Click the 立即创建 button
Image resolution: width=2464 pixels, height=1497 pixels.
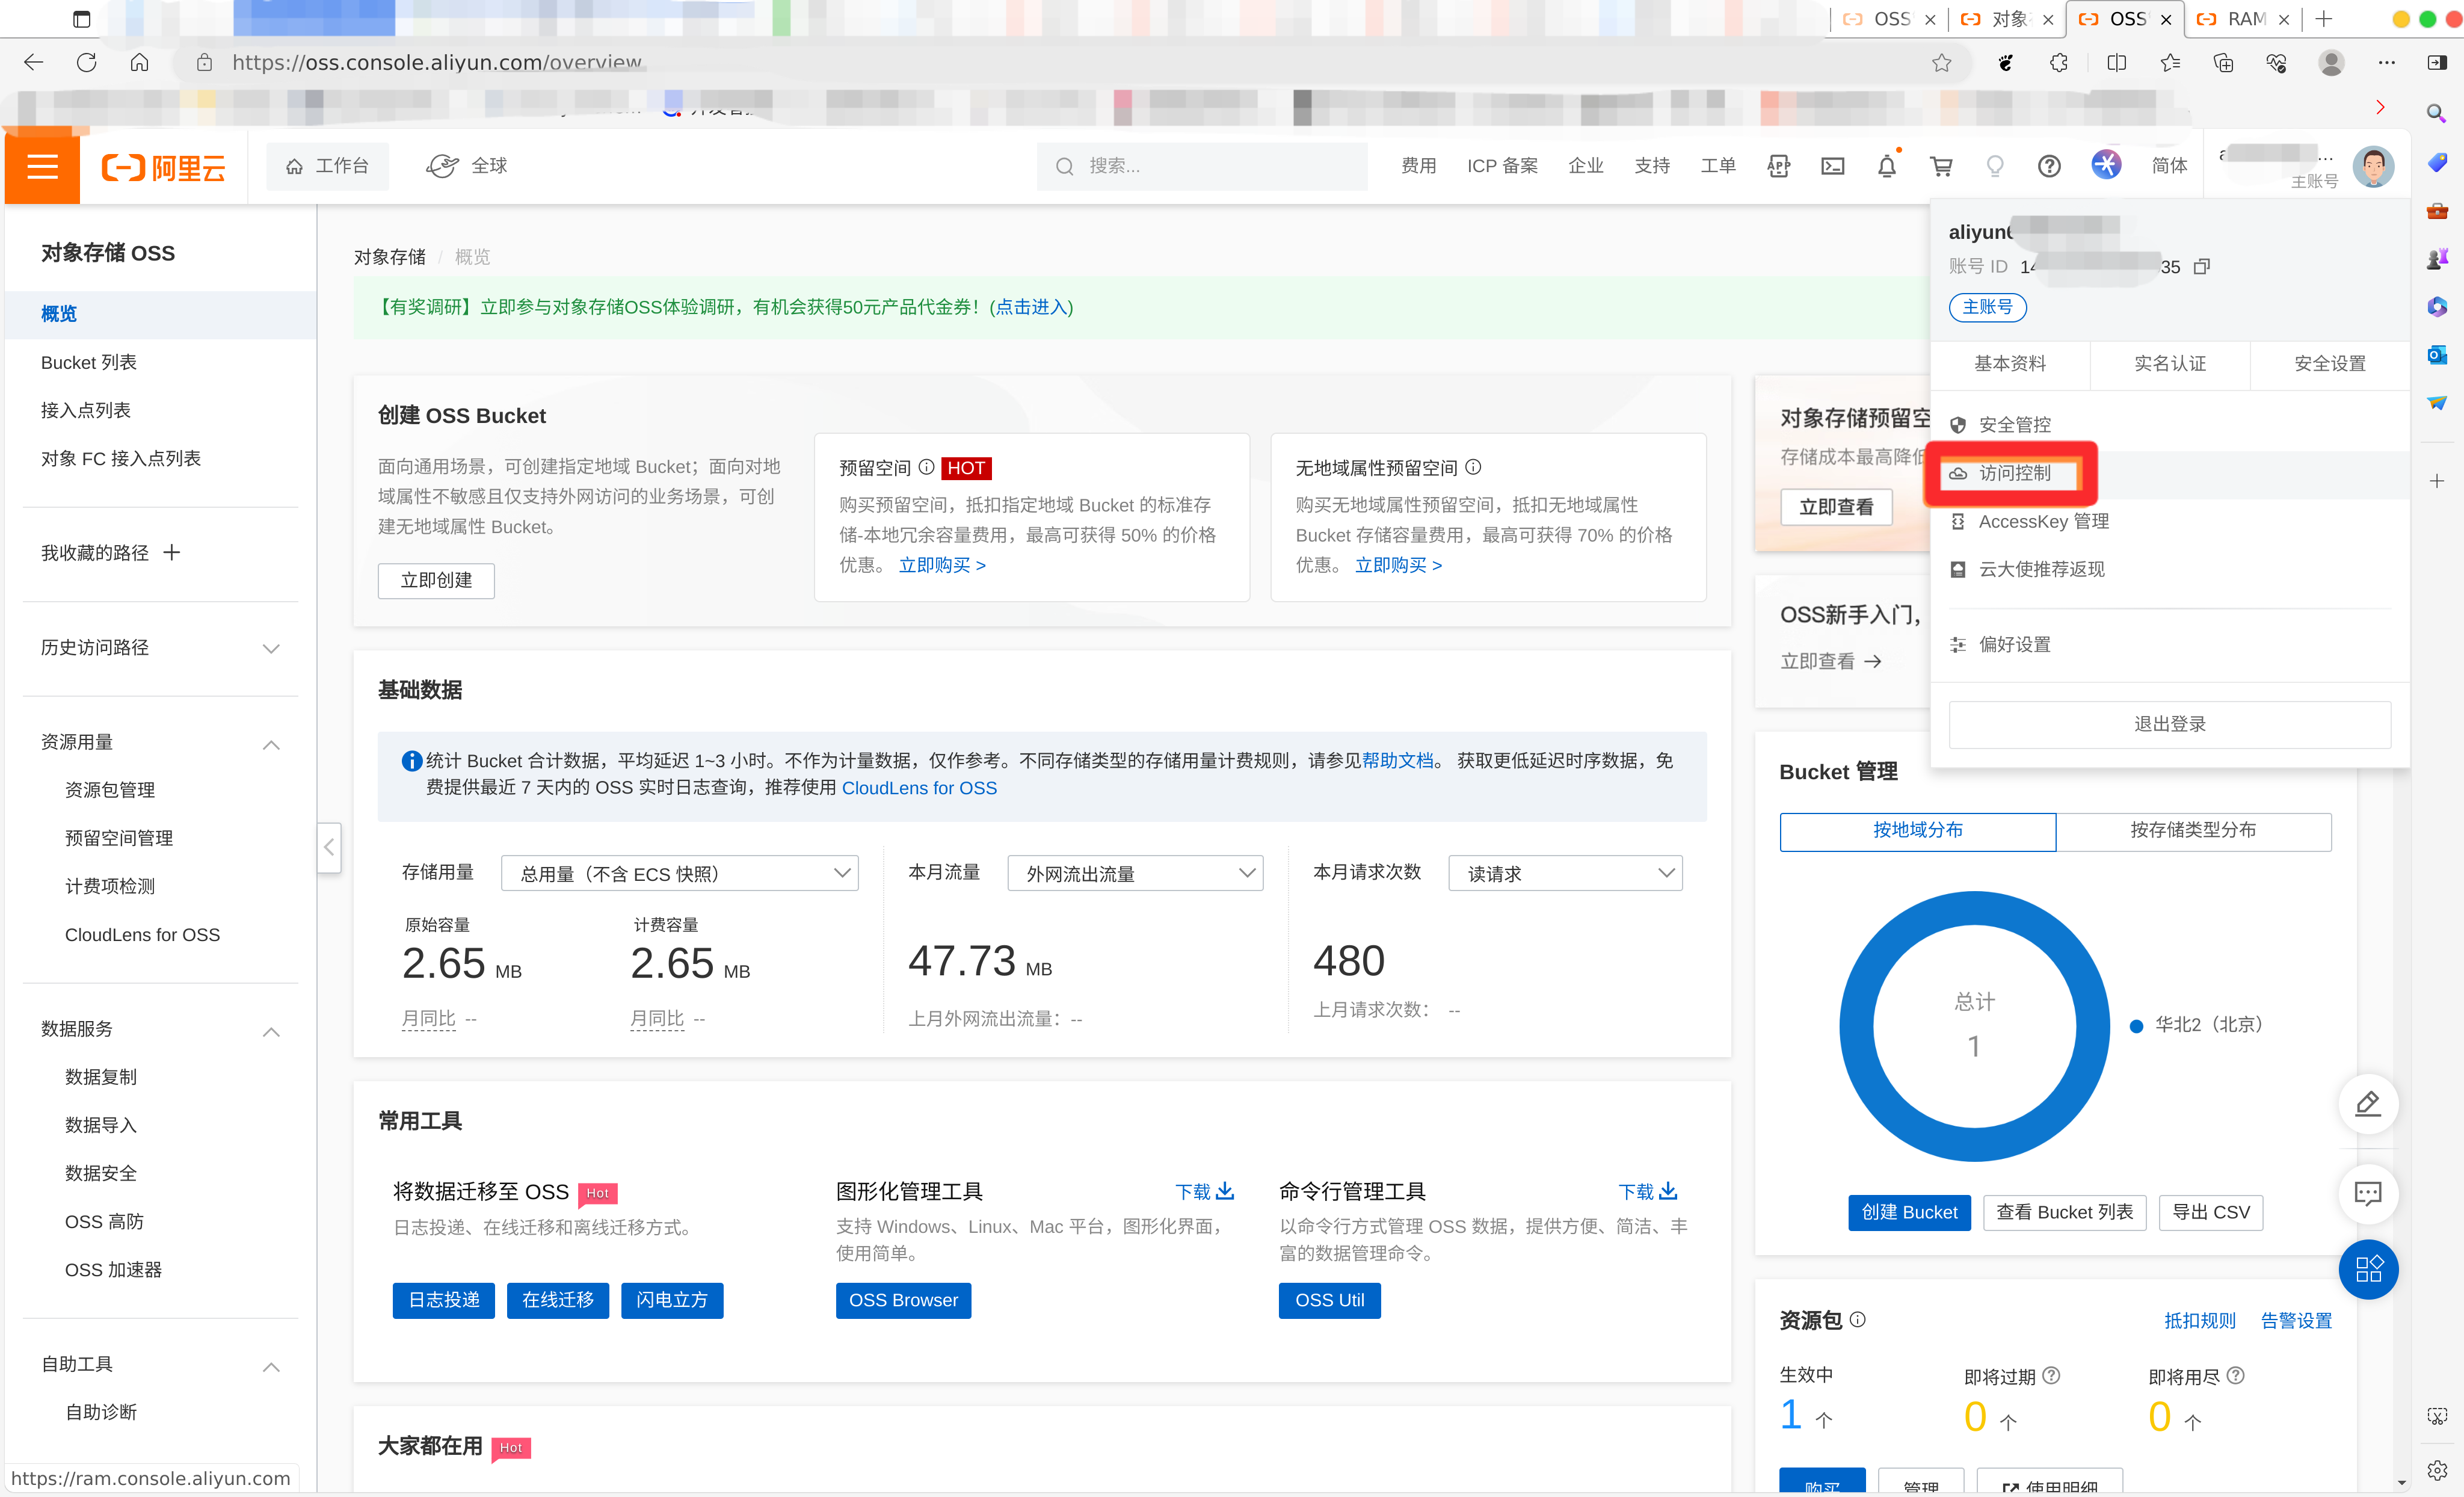click(436, 580)
